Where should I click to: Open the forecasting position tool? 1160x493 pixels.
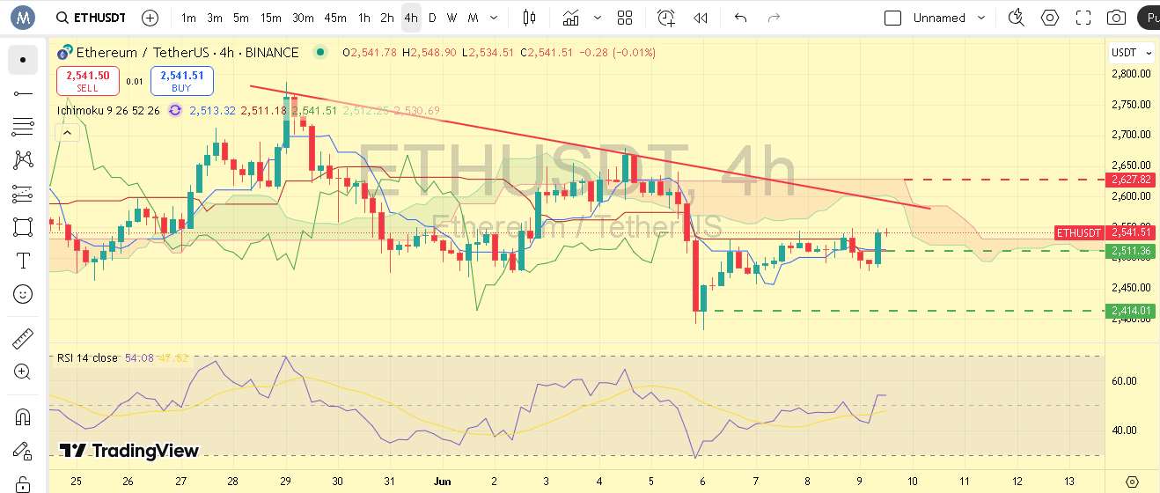tap(23, 194)
